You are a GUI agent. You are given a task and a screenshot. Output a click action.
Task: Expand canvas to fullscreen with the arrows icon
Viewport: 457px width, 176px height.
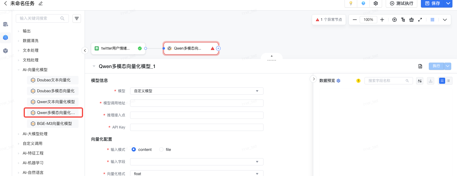(x=420, y=20)
